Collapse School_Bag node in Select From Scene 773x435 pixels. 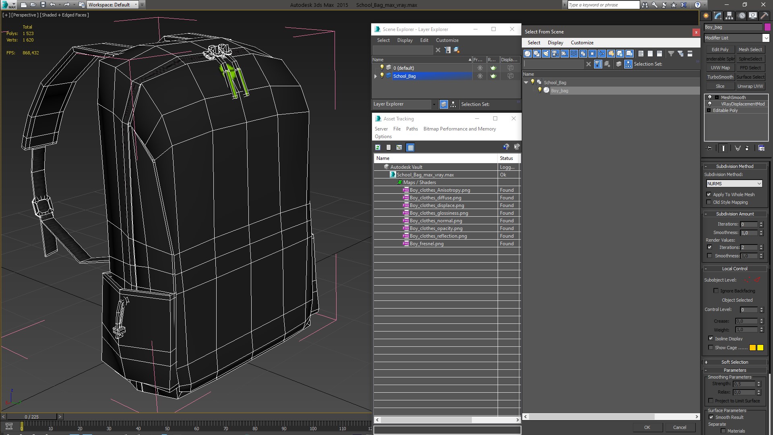(526, 83)
